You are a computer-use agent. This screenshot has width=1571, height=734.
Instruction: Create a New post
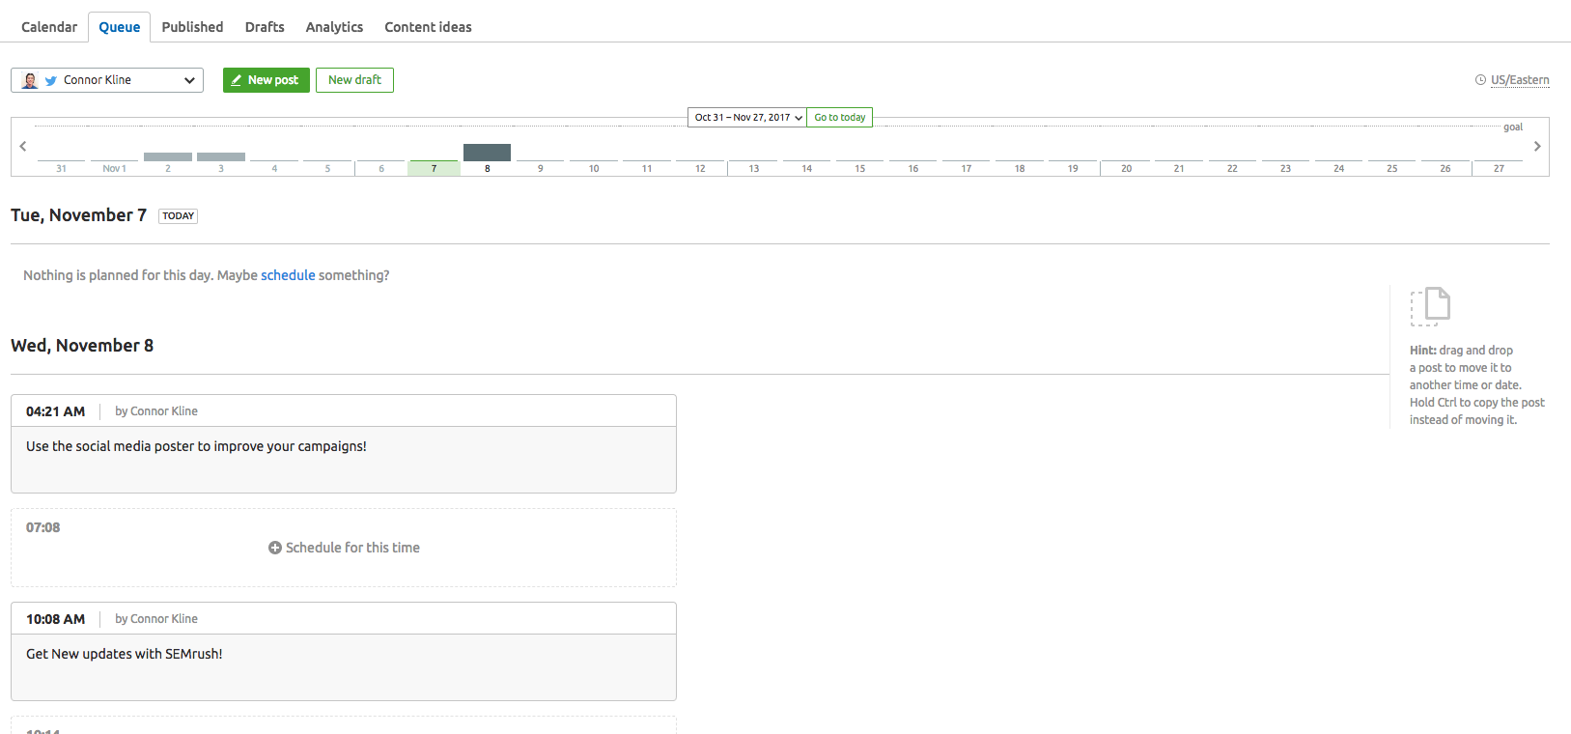267,80
